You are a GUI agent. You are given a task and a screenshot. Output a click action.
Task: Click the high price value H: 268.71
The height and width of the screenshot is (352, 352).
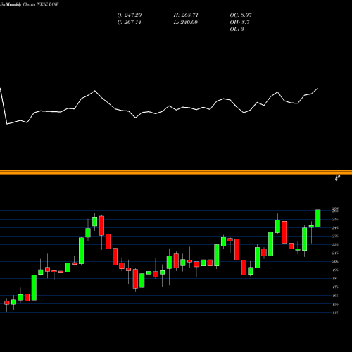coord(186,15)
